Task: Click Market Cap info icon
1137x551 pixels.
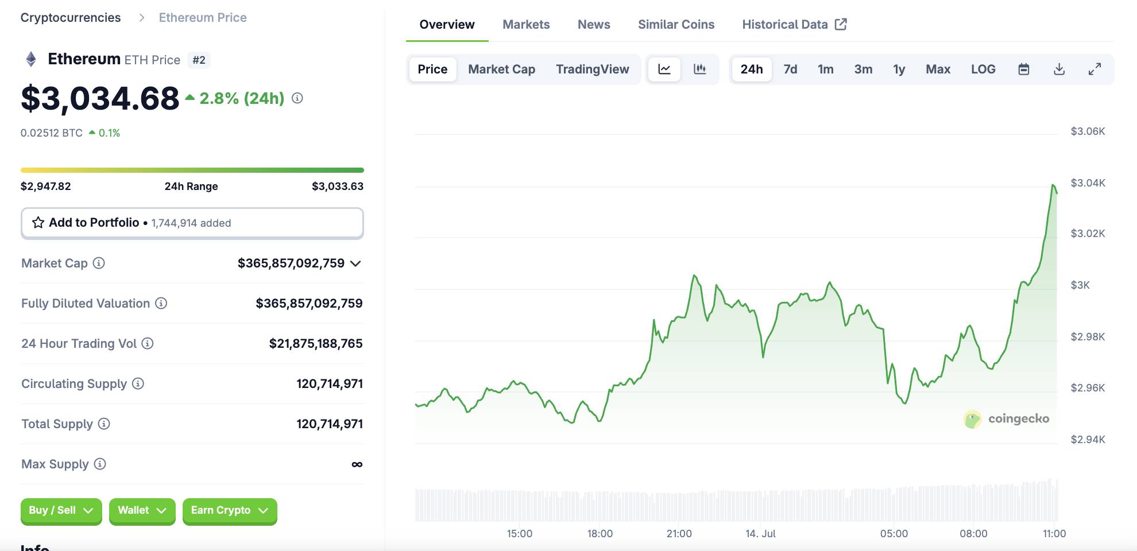Action: coord(99,263)
